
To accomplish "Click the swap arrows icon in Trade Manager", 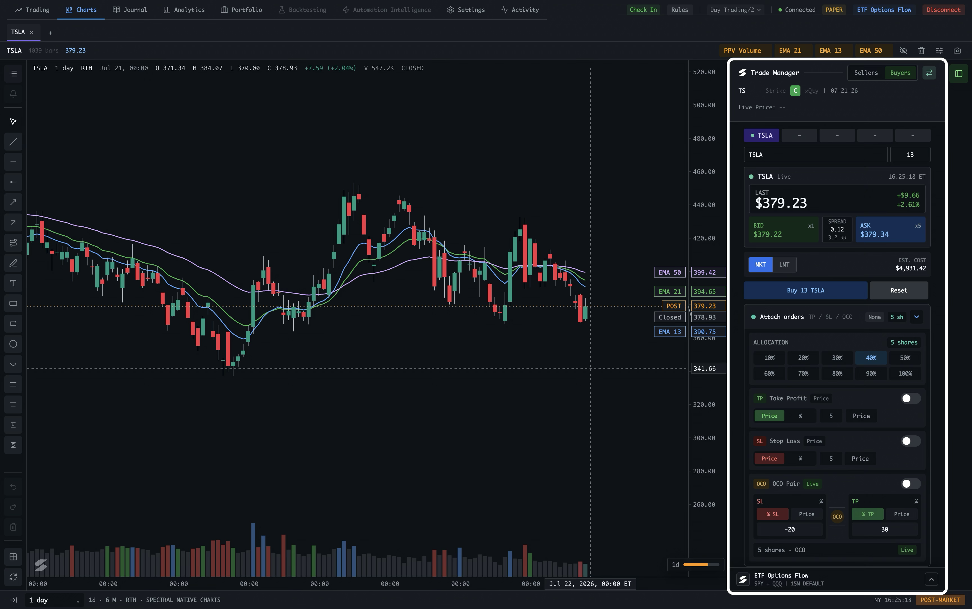I will pyautogui.click(x=929, y=73).
